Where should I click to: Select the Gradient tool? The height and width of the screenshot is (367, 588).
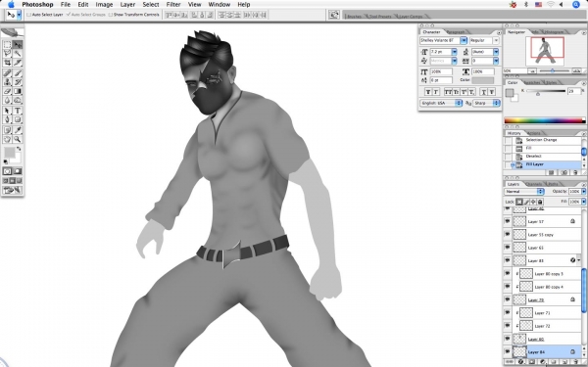(18, 91)
